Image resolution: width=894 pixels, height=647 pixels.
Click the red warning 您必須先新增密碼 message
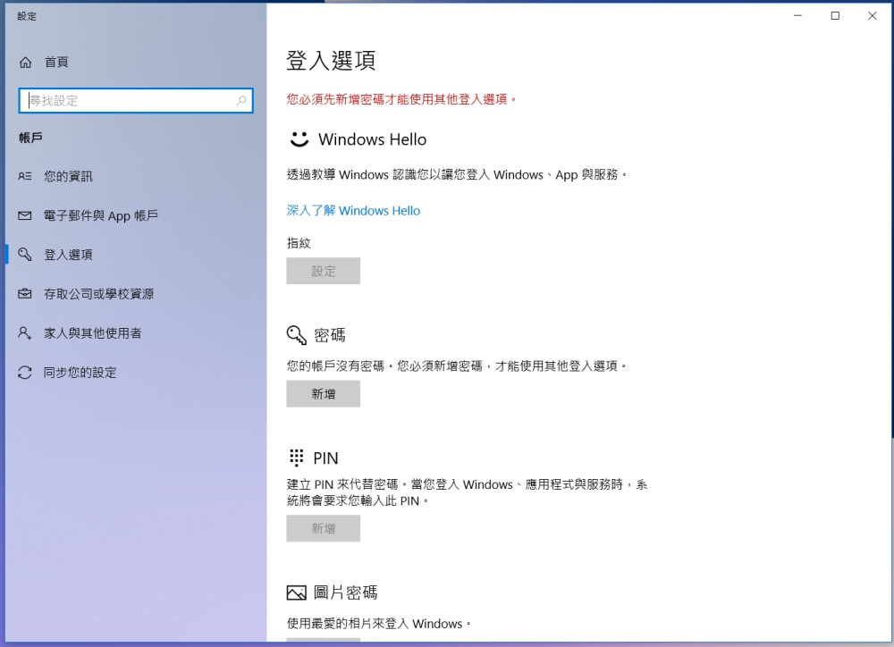(x=402, y=99)
